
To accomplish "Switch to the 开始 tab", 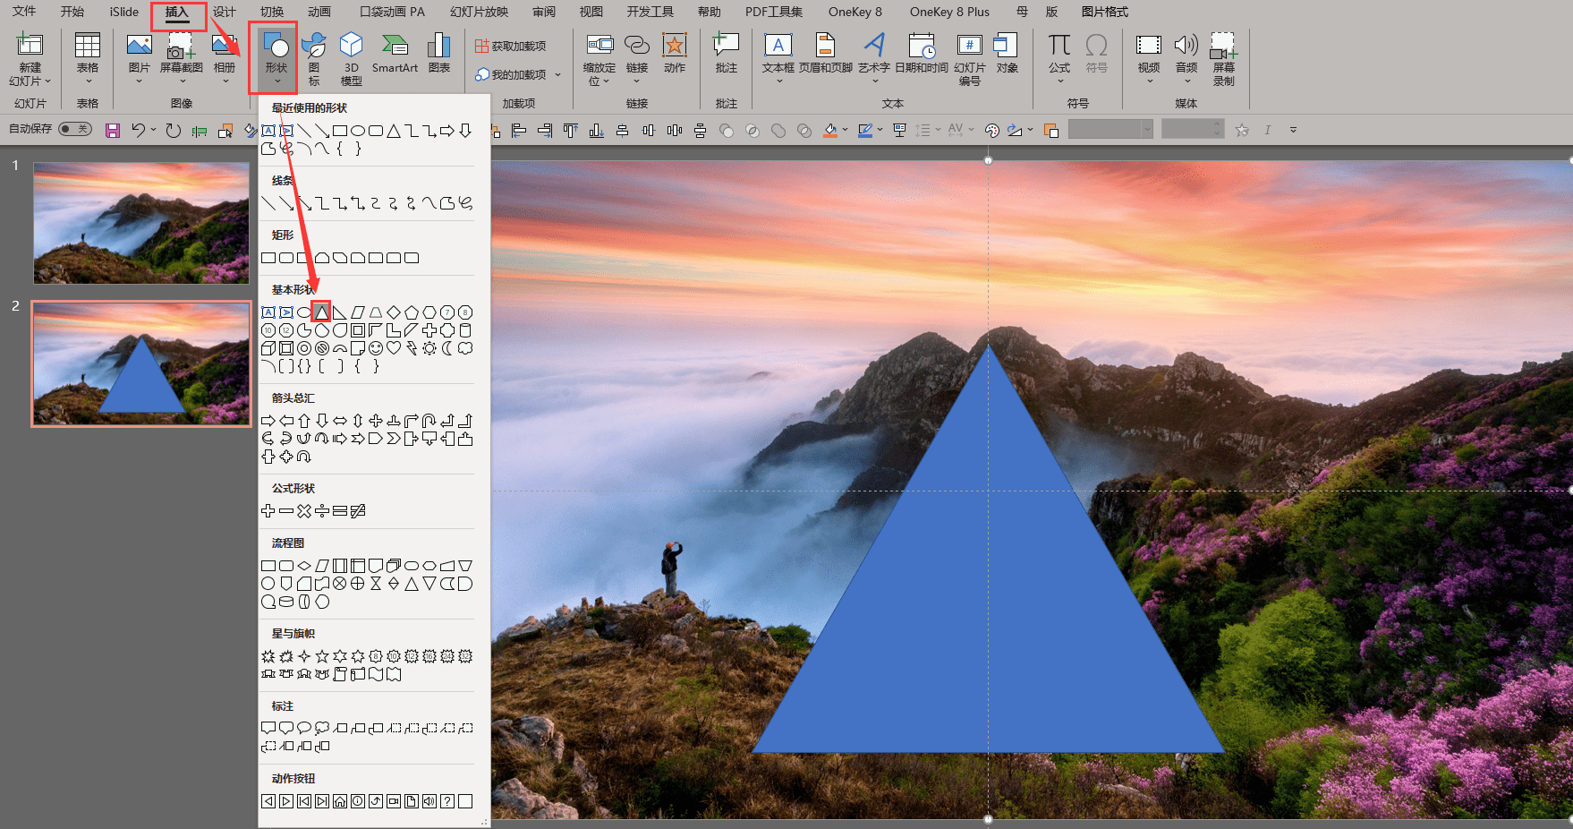I will pos(72,12).
